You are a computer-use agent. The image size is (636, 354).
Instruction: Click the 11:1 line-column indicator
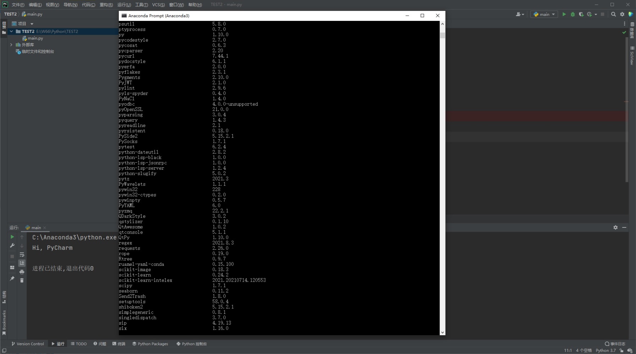pyautogui.click(x=568, y=350)
